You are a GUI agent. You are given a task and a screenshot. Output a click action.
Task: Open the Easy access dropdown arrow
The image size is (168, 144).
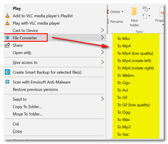tap(149, 16)
